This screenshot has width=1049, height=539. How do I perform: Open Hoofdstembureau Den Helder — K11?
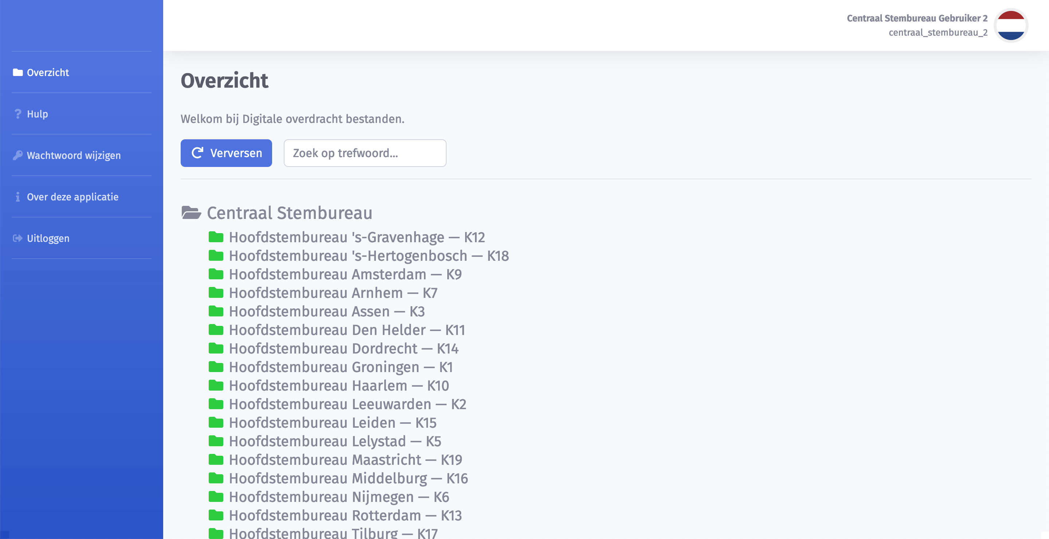[346, 330]
